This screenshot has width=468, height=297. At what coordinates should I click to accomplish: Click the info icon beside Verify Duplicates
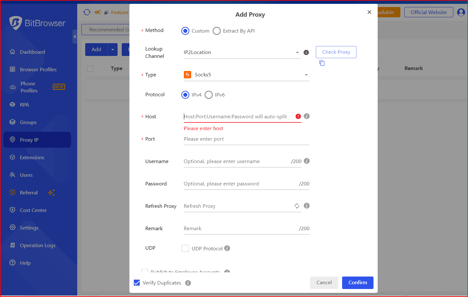[x=188, y=283]
